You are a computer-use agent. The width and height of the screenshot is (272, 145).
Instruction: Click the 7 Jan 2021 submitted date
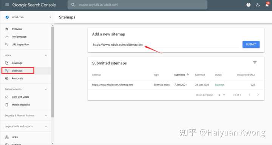click(181, 85)
